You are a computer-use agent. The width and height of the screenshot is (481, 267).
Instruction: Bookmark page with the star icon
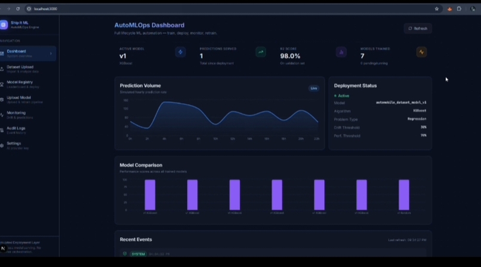point(436,9)
